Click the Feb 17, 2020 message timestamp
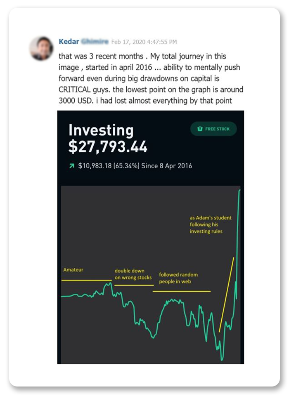 click(x=144, y=42)
